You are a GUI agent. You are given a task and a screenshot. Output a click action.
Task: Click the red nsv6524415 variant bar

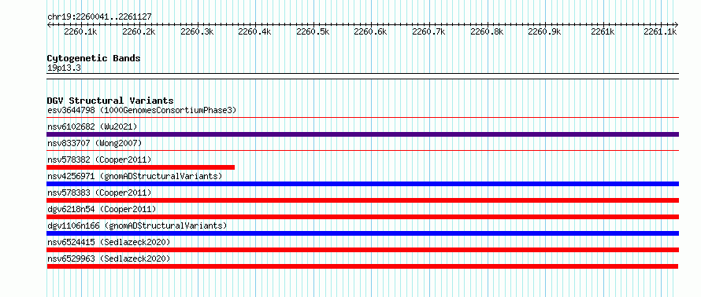click(362, 250)
